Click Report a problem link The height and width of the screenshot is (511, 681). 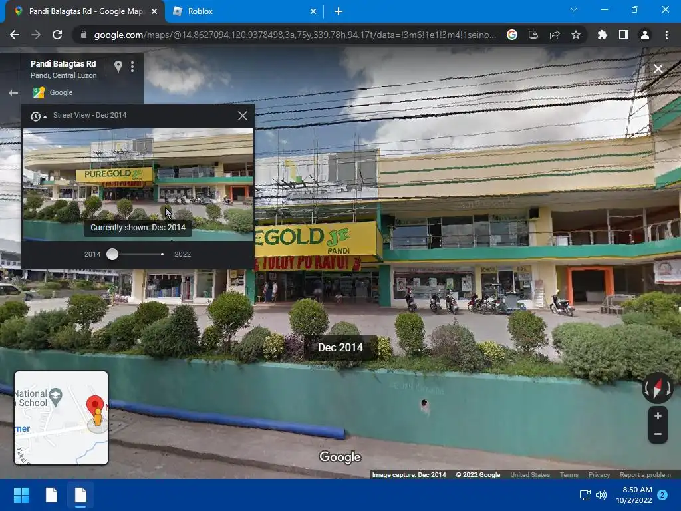coord(645,475)
